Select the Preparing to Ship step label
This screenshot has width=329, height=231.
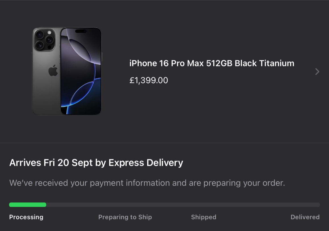pos(125,217)
